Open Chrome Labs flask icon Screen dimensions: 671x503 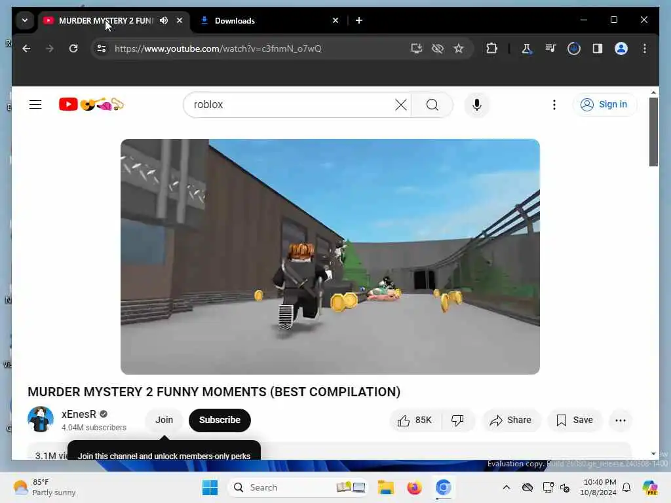526,48
